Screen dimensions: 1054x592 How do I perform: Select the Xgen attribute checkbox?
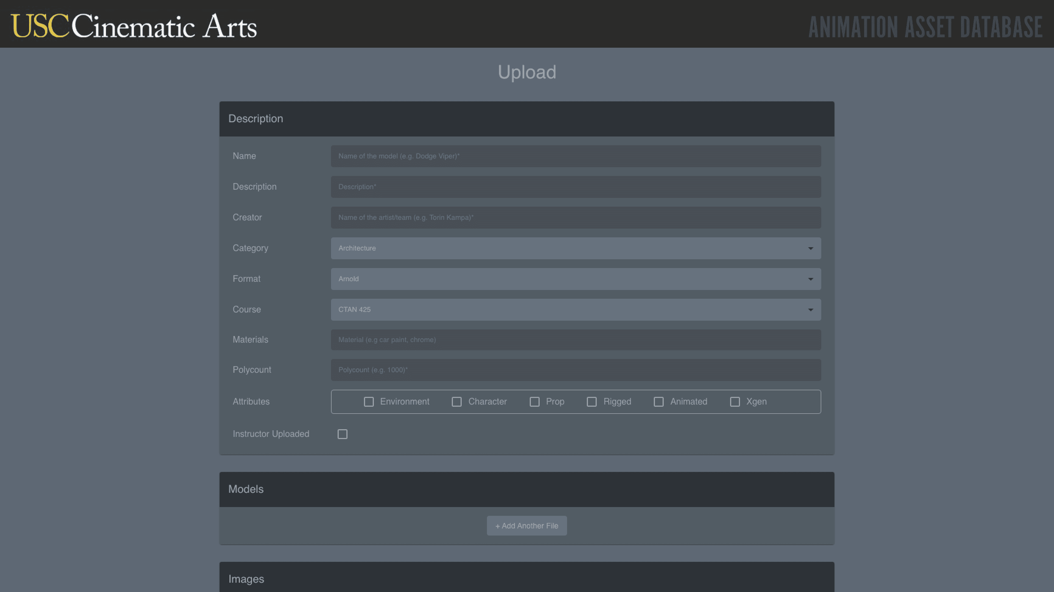(x=735, y=402)
